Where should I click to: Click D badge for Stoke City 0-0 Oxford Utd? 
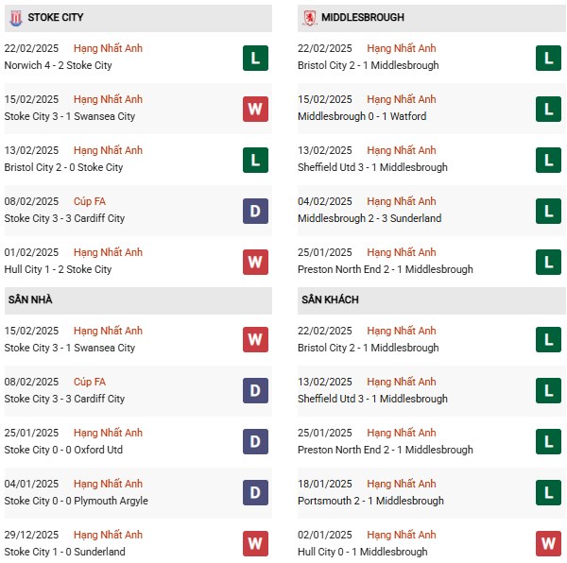[x=255, y=442]
